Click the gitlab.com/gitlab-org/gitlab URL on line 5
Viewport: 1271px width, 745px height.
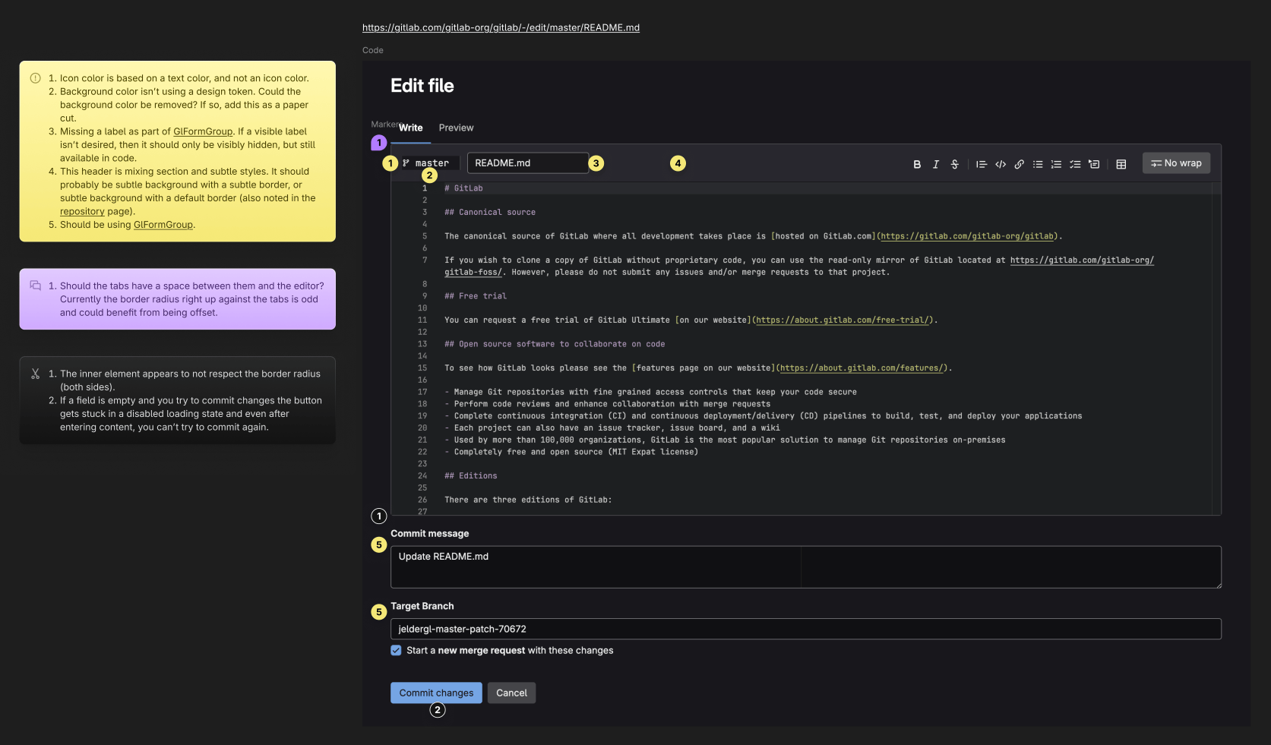click(x=968, y=236)
